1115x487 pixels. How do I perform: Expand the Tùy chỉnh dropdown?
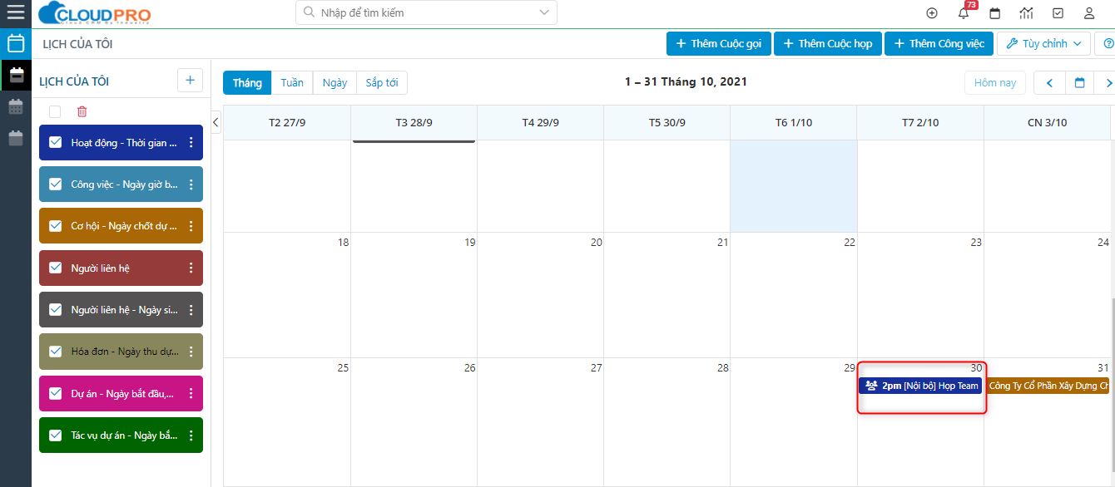[x=1043, y=43]
